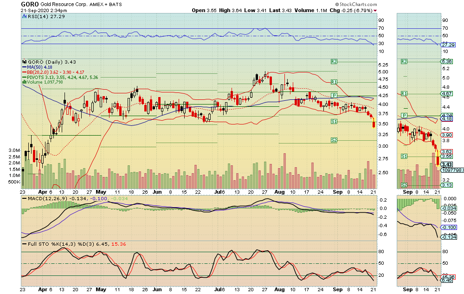Click the MA(50) 4.18 legend text
464x294 pixels.
tap(39, 67)
